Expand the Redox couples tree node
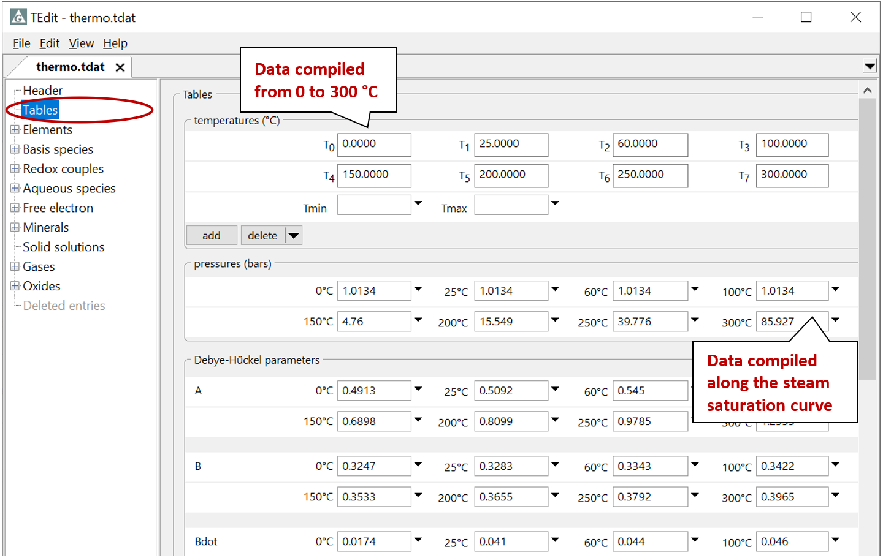This screenshot has width=883, height=558. tap(15, 168)
